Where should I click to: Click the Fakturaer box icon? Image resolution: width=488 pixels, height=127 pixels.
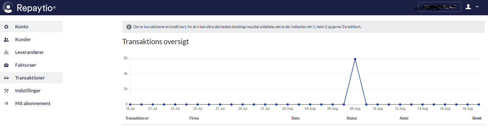(x=6, y=65)
